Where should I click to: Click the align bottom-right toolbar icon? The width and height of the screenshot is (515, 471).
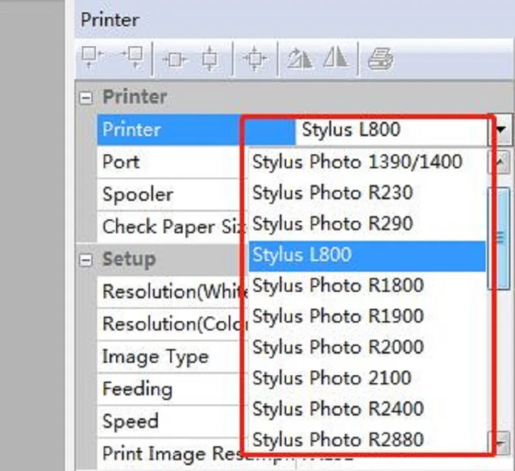132,59
